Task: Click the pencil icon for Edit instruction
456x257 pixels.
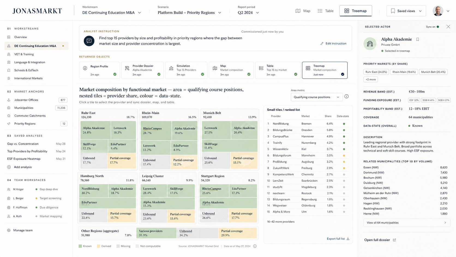Action: (322, 43)
